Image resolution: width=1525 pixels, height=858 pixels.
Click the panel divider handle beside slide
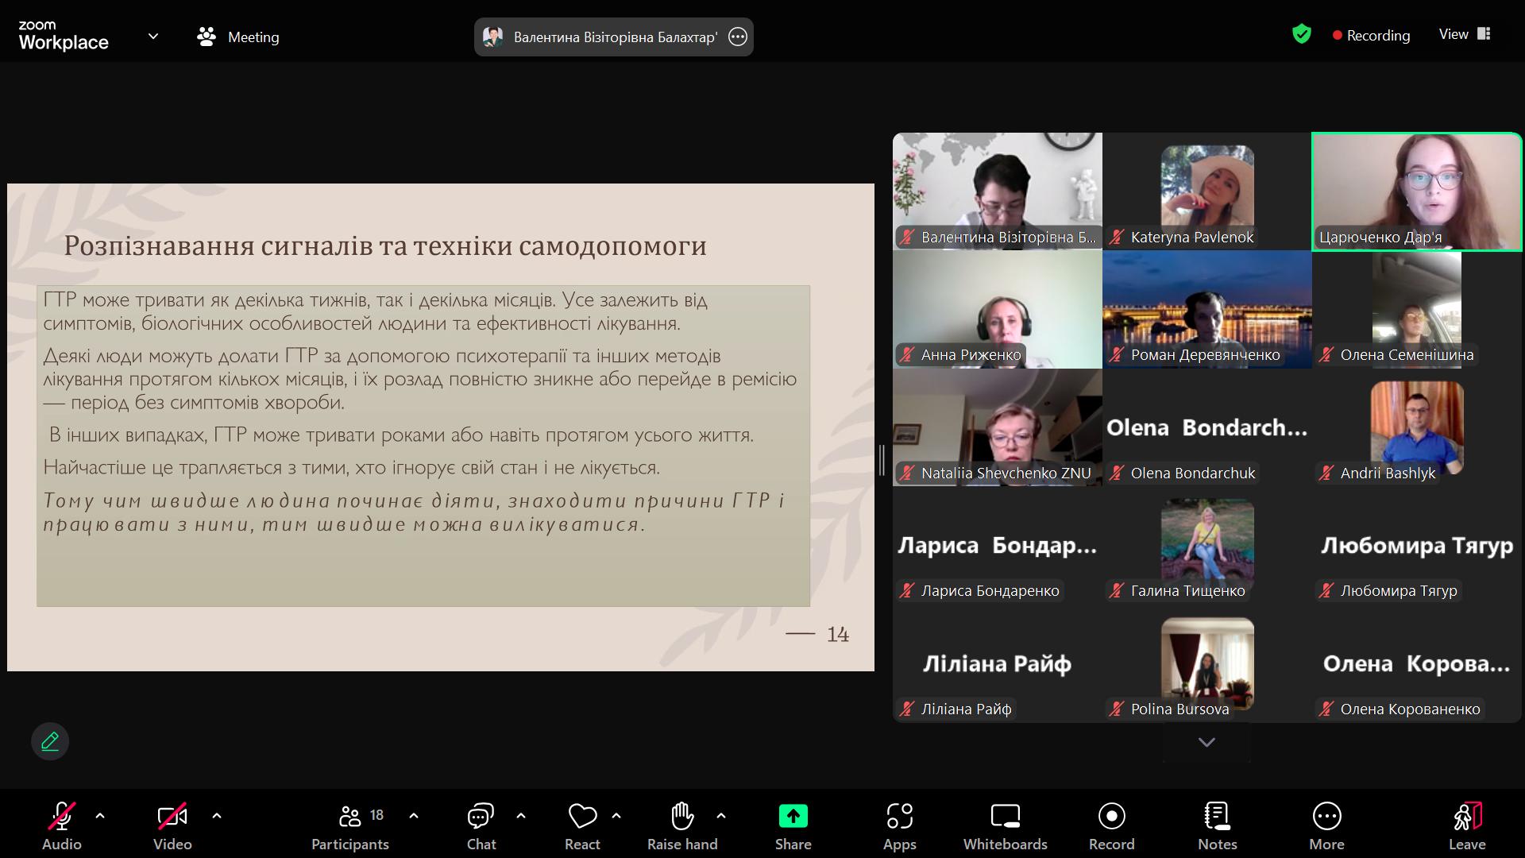tap(882, 461)
